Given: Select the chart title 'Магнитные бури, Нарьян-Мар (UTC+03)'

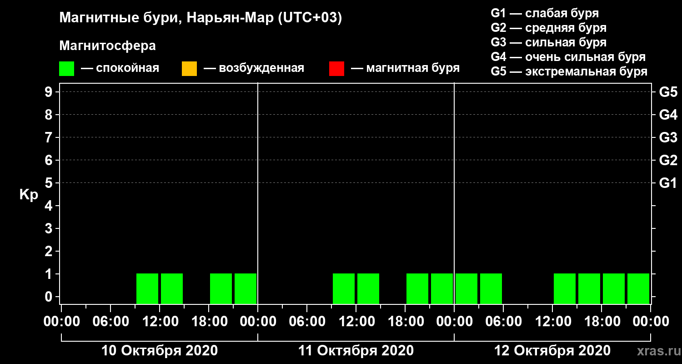Looking at the screenshot, I should 201,18.
